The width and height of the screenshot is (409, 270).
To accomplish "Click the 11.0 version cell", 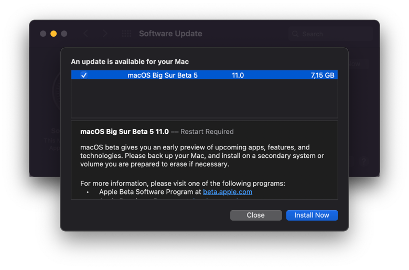I will 238,75.
